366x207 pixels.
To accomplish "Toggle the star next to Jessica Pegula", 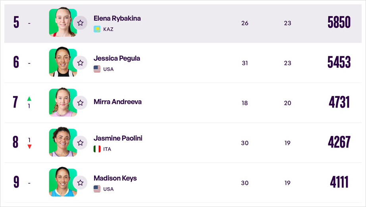I will tap(80, 63).
